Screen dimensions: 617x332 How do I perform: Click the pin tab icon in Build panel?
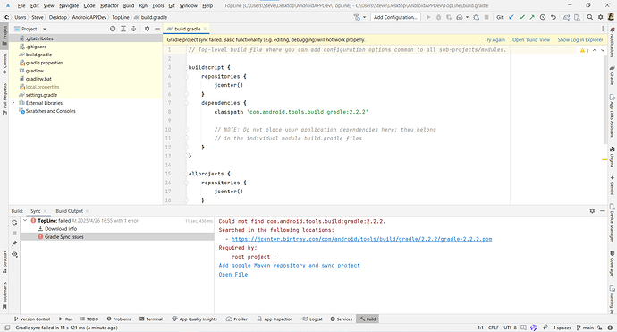pos(14,243)
